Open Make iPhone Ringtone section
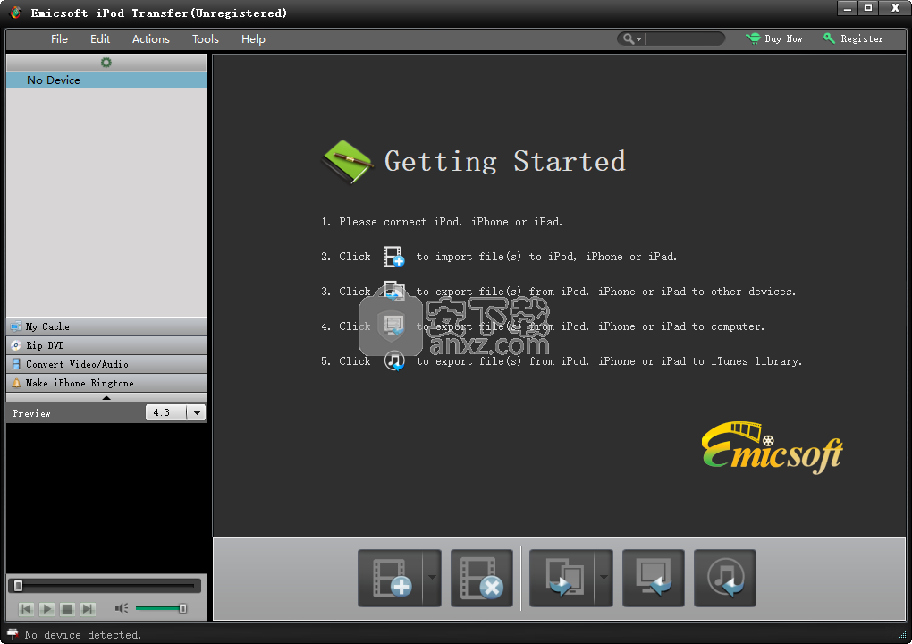Viewport: 912px width, 644px height. pyautogui.click(x=106, y=383)
